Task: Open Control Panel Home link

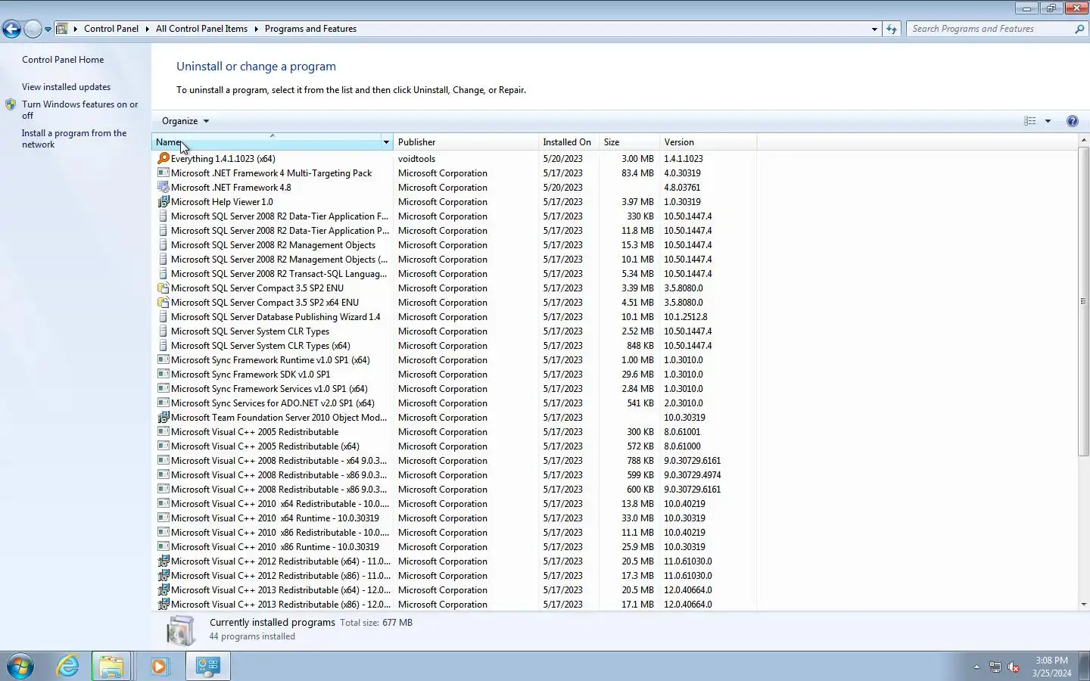Action: pos(63,60)
